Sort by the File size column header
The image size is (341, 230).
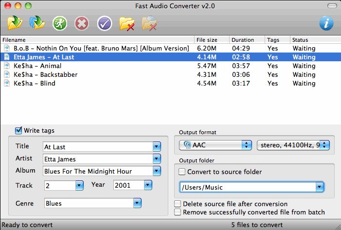click(212, 40)
